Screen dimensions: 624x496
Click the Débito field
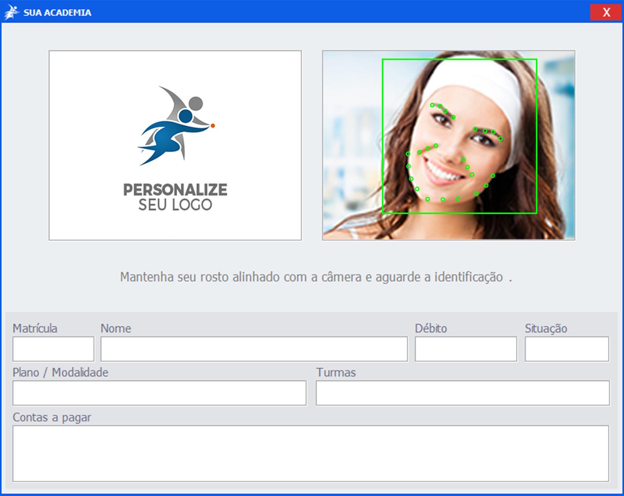(466, 349)
